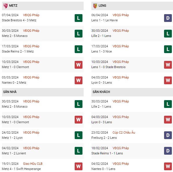Click the Lens club crest icon
Screen dimensions: 173x172
coord(95,6)
